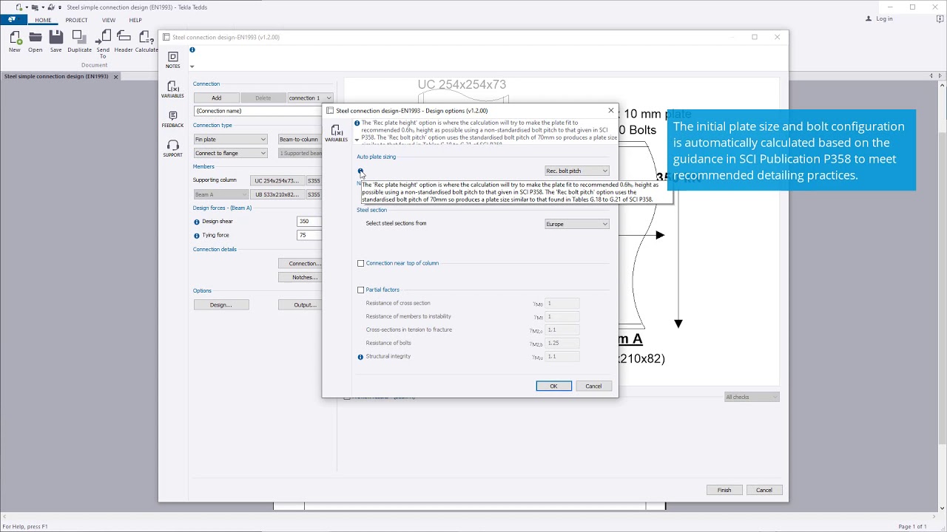Select Steel simple connection design document tab
947x532 pixels.
(x=56, y=77)
